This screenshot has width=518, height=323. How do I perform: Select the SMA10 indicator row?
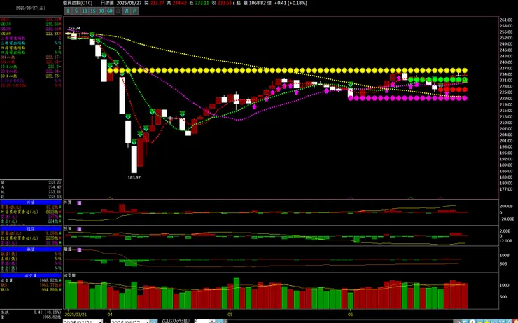[x=31, y=25]
